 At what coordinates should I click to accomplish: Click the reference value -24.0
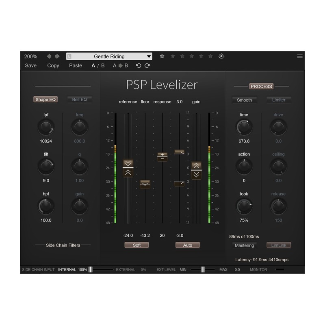pyautogui.click(x=128, y=236)
